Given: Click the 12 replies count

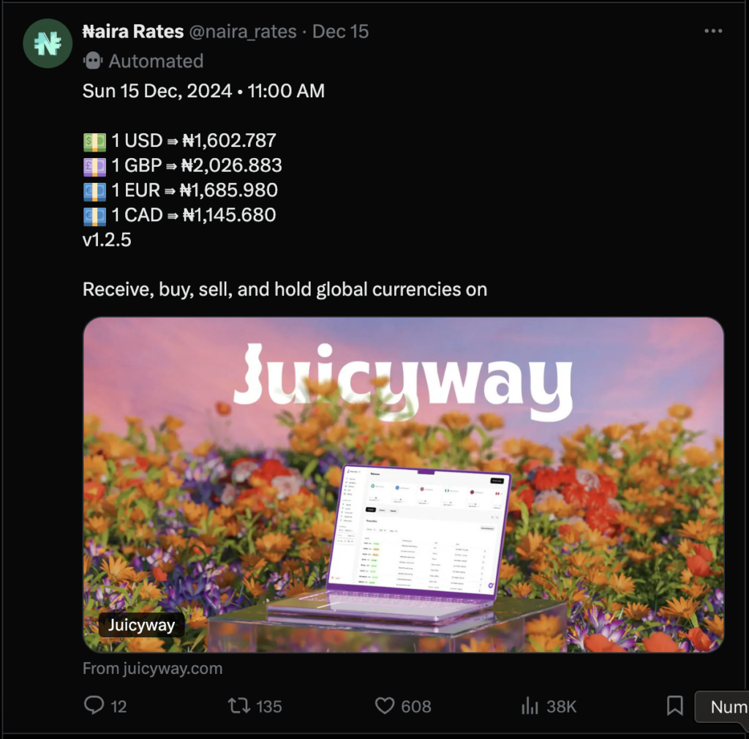Looking at the screenshot, I should 118,707.
